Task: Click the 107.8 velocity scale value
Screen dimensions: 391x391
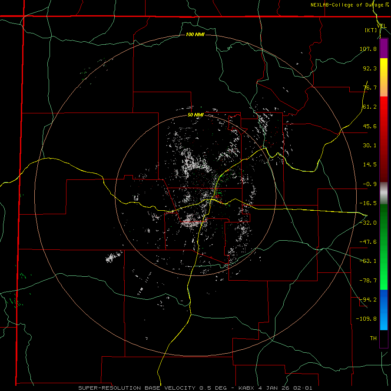Action: pos(368,49)
